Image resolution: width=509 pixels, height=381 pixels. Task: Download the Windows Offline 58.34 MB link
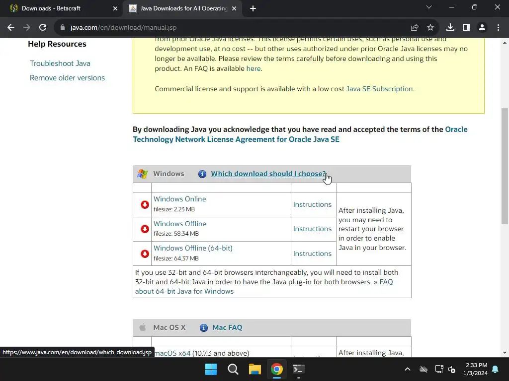pos(180,224)
